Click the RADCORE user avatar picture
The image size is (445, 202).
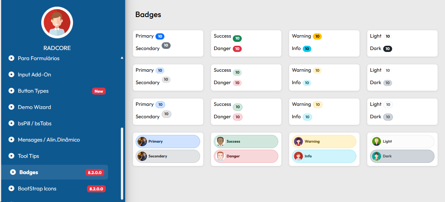click(x=57, y=22)
